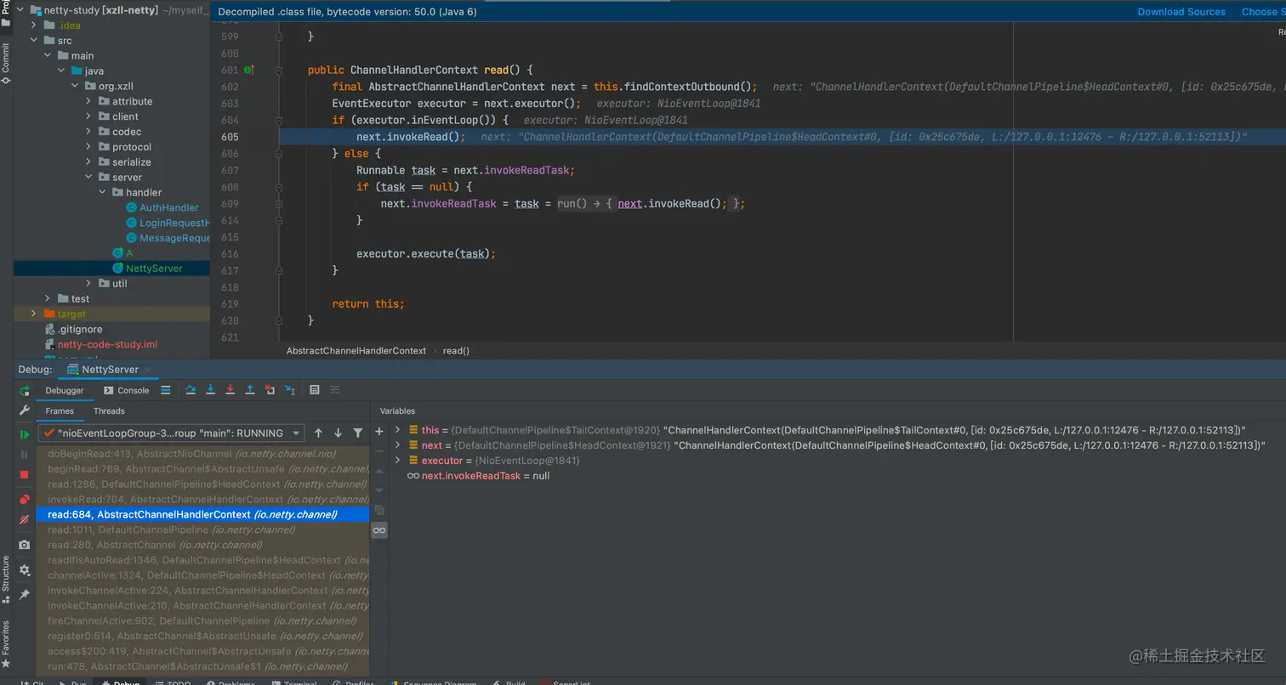Click the Trace Current Stream Chain icon
This screenshot has width=1286, height=685.
[x=334, y=390]
